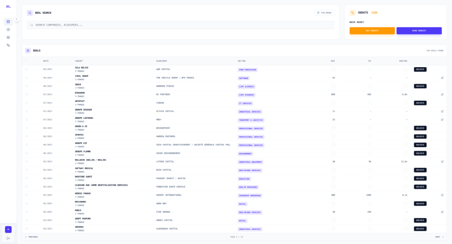Go to the Previous page

pos(31,237)
